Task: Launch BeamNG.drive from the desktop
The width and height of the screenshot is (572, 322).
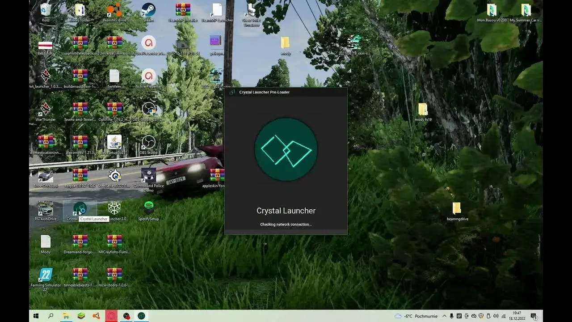Action: [x=114, y=10]
